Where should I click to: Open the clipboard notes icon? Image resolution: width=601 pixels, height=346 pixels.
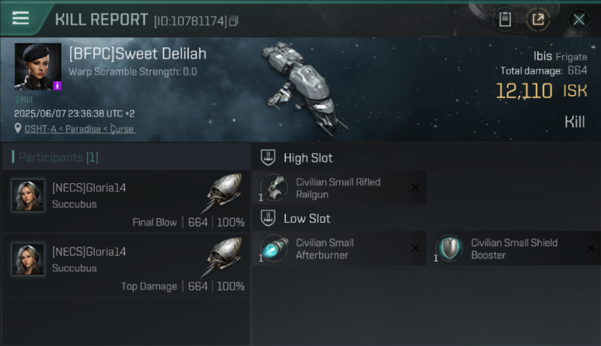[x=505, y=19]
